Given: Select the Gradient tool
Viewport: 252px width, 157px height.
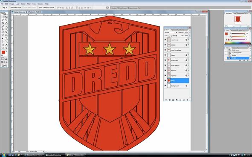Looking at the screenshot, I should coord(6,32).
